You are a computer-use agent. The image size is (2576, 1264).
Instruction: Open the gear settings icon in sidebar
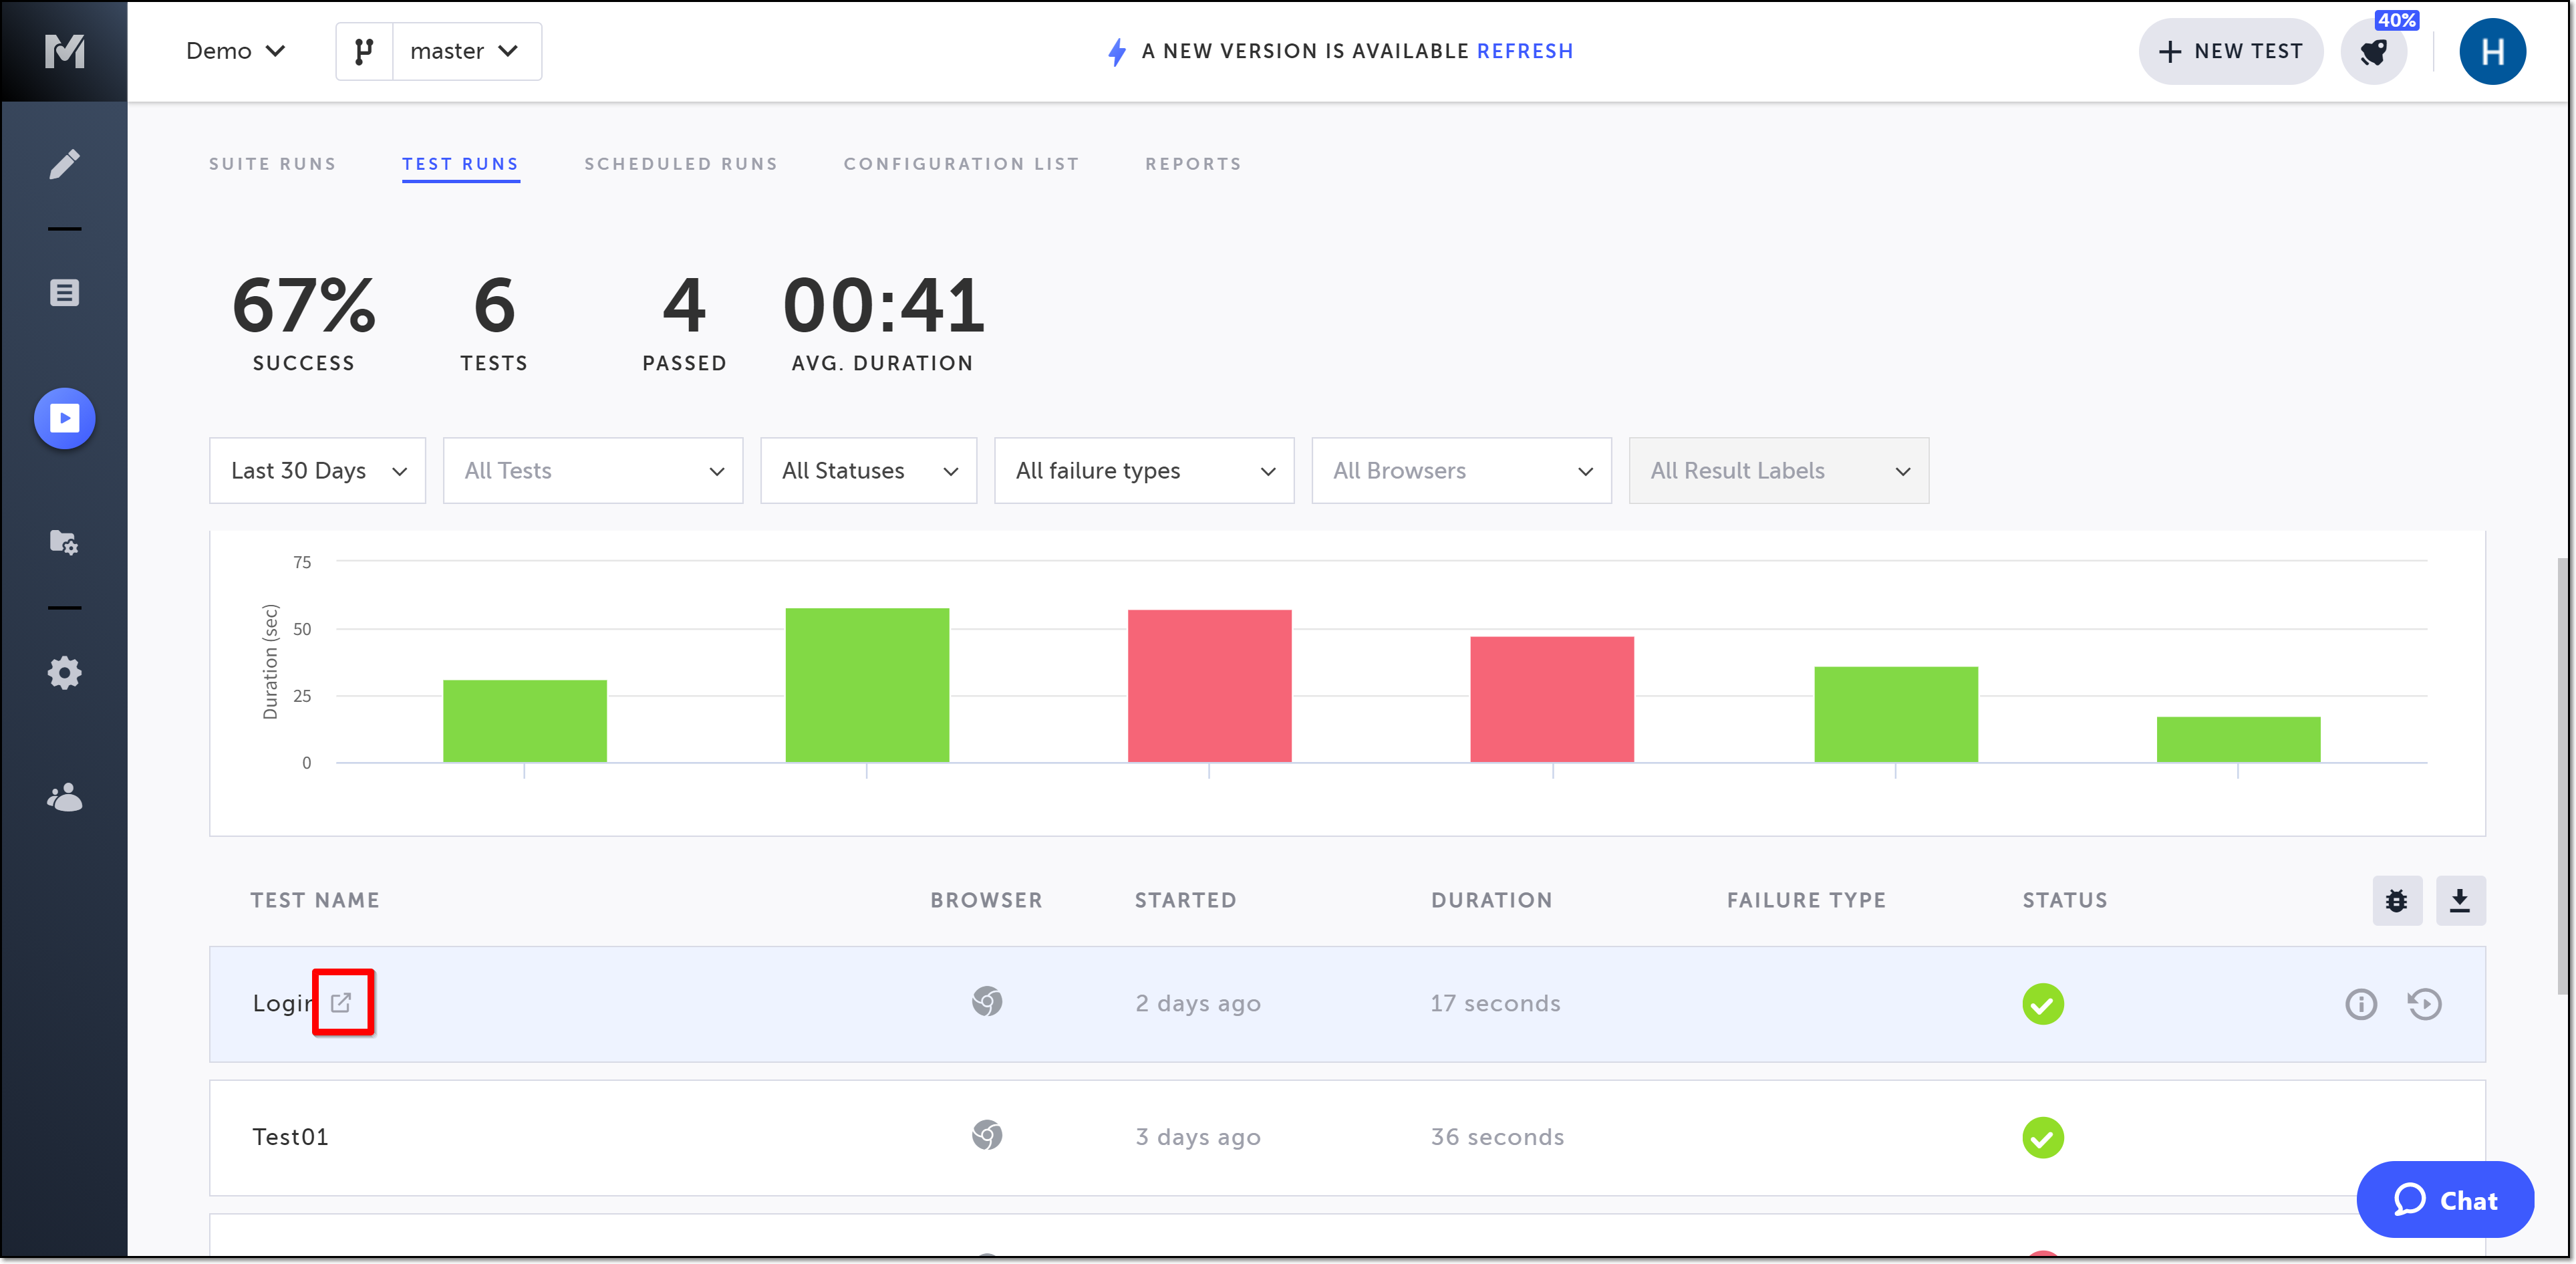tap(64, 672)
